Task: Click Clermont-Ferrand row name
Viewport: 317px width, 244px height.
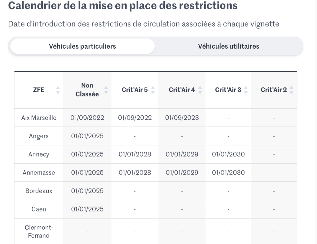Action: pos(39,231)
